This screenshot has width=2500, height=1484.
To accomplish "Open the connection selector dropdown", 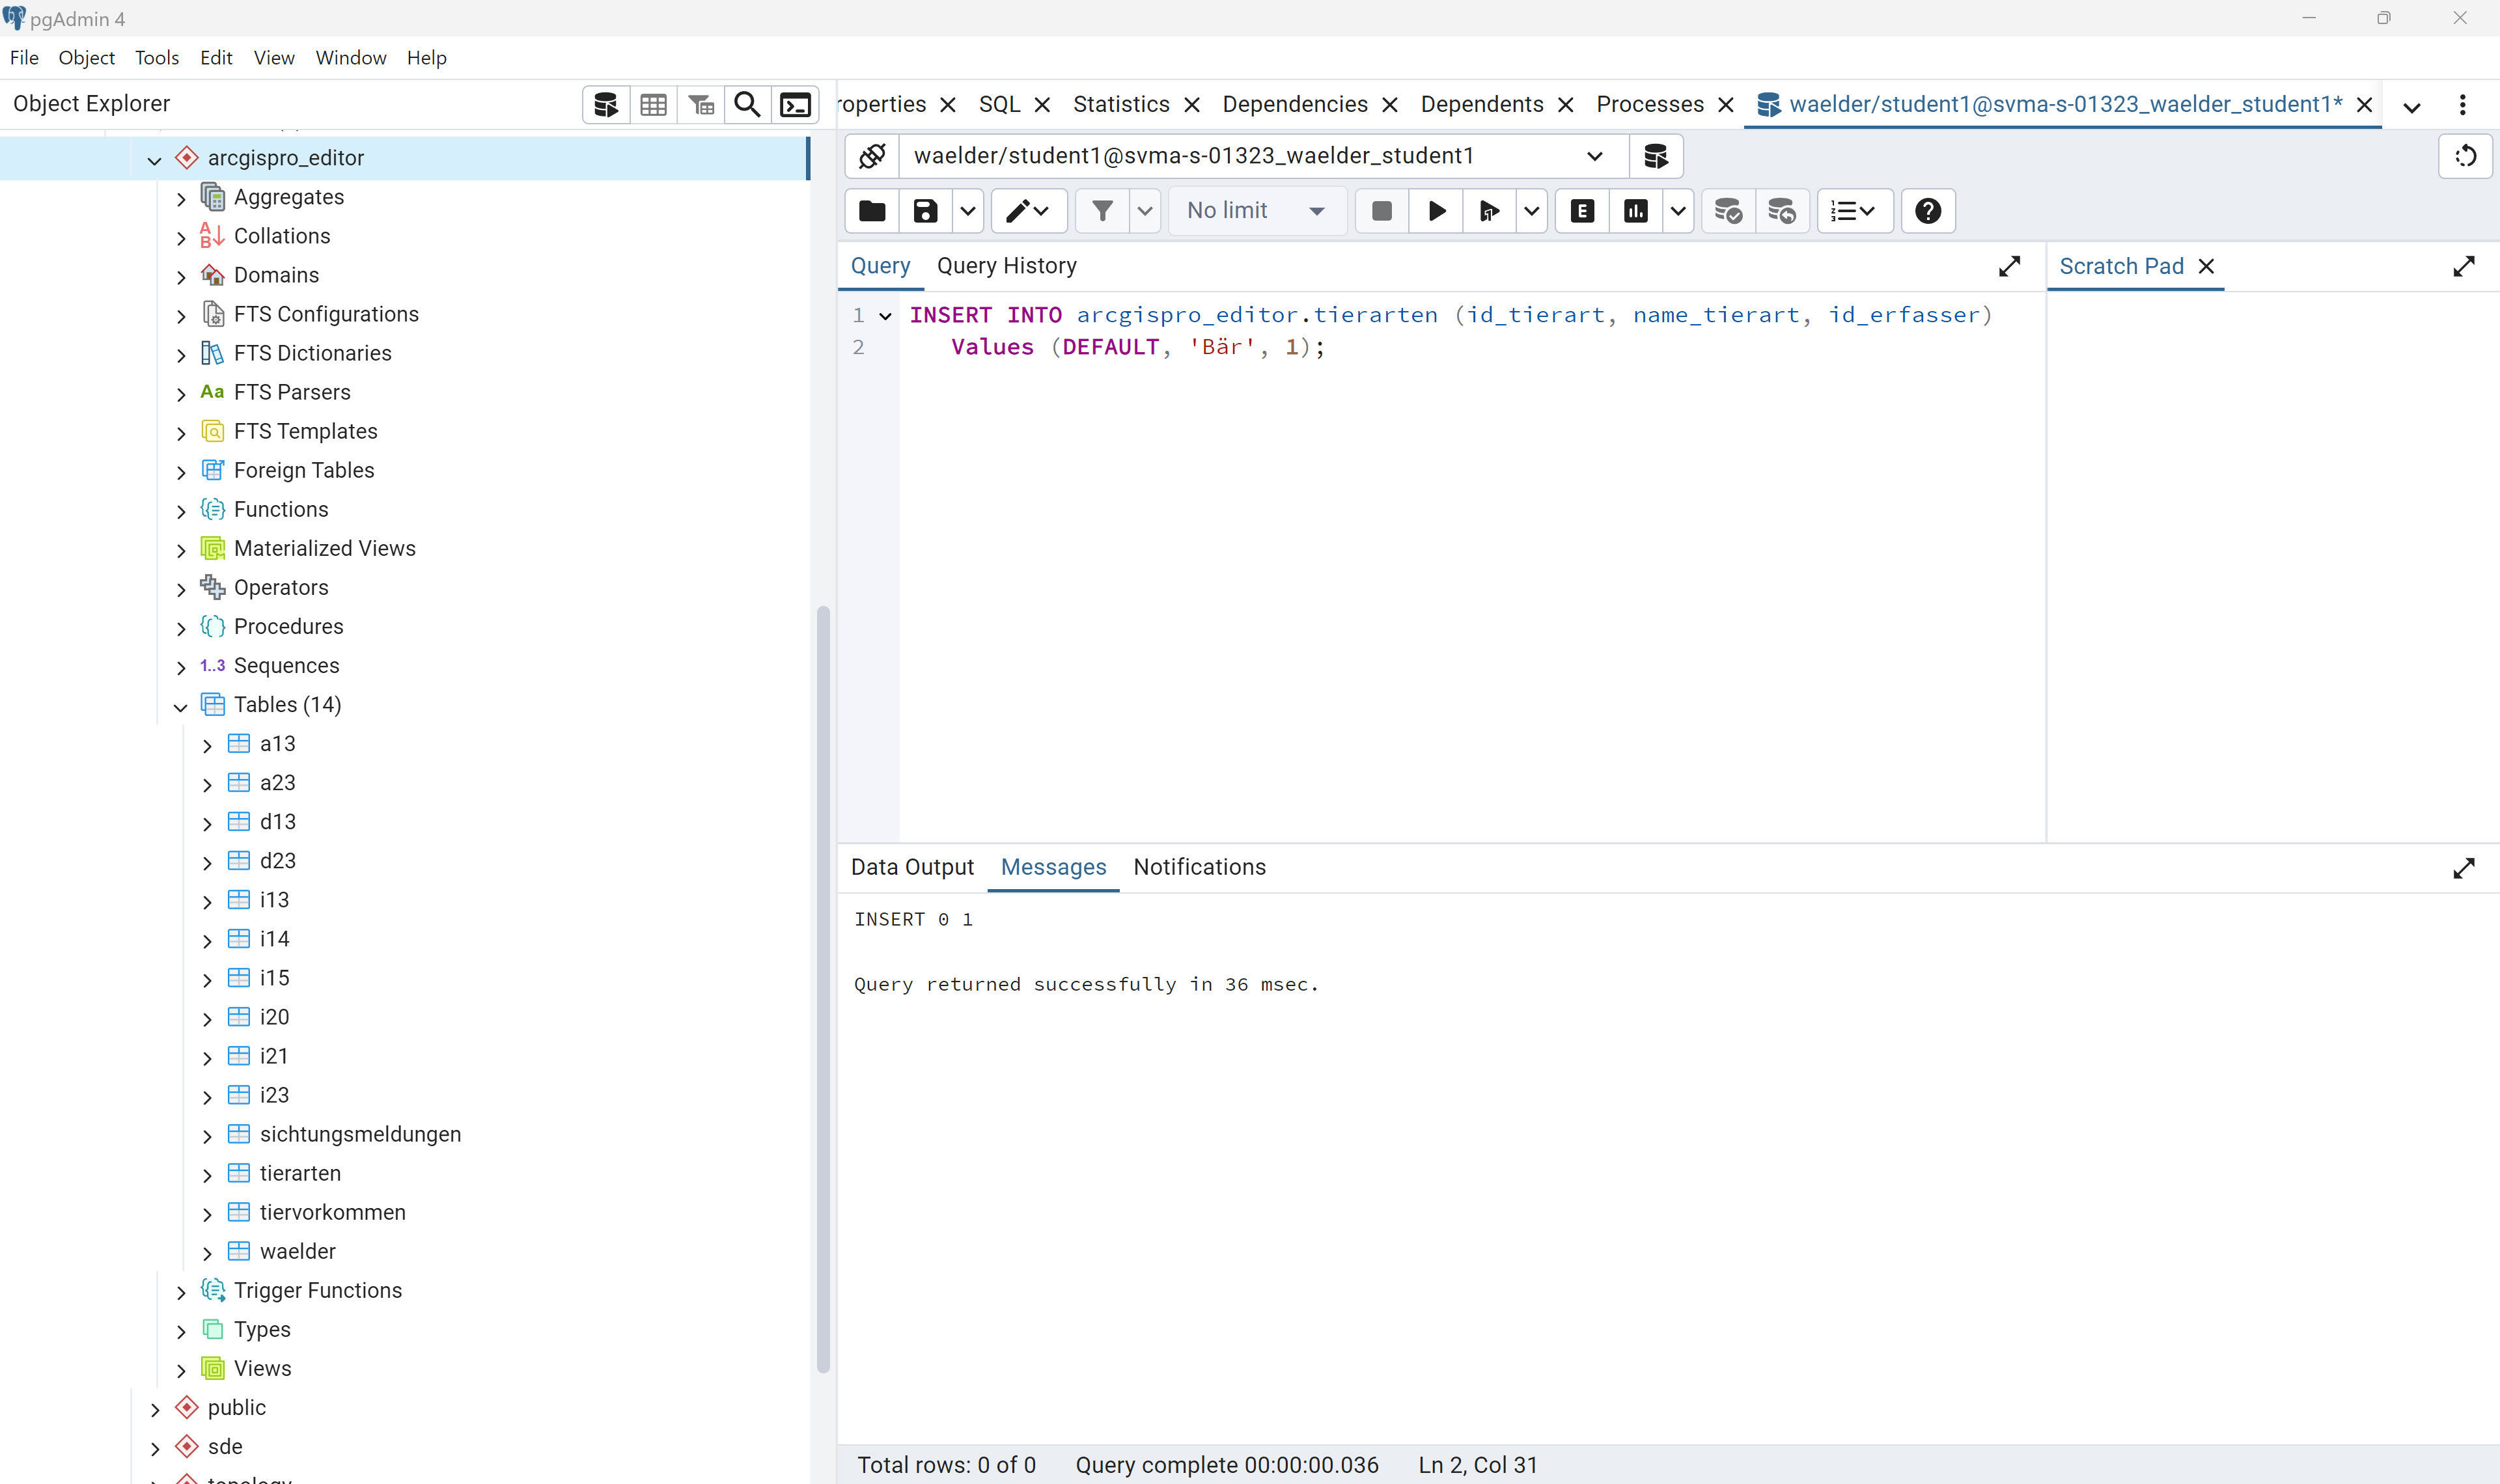I will (1594, 156).
